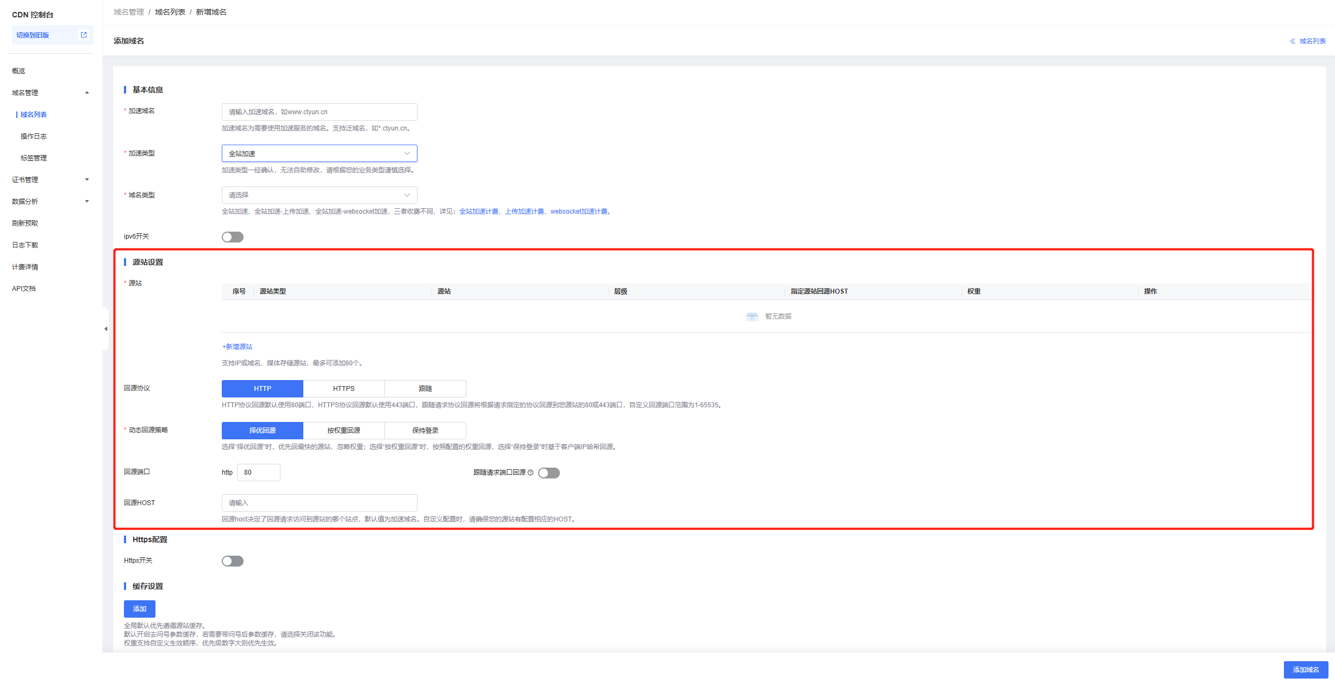Click the 层级 column header
The height and width of the screenshot is (684, 1335).
(x=621, y=291)
